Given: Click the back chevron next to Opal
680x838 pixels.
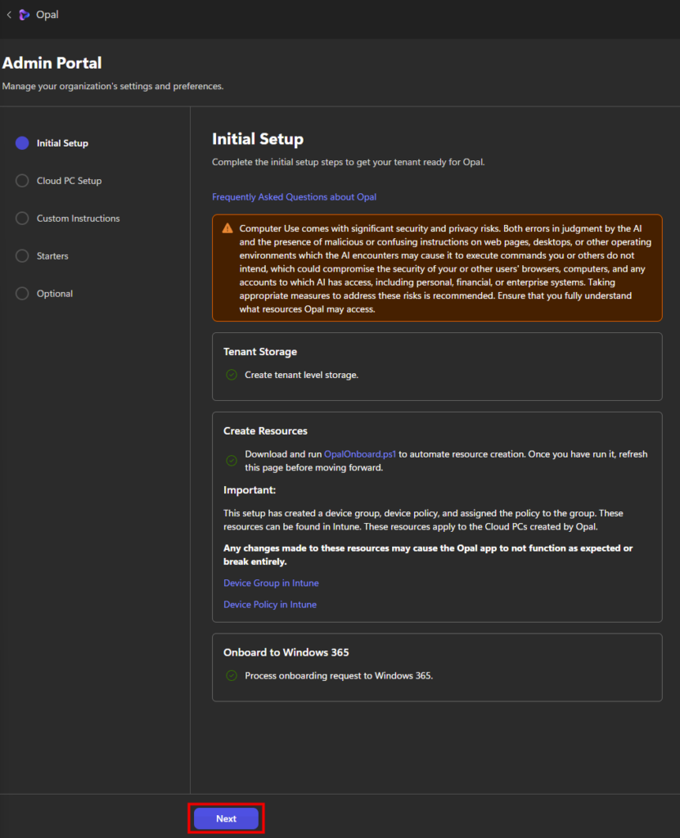Looking at the screenshot, I should 9,15.
